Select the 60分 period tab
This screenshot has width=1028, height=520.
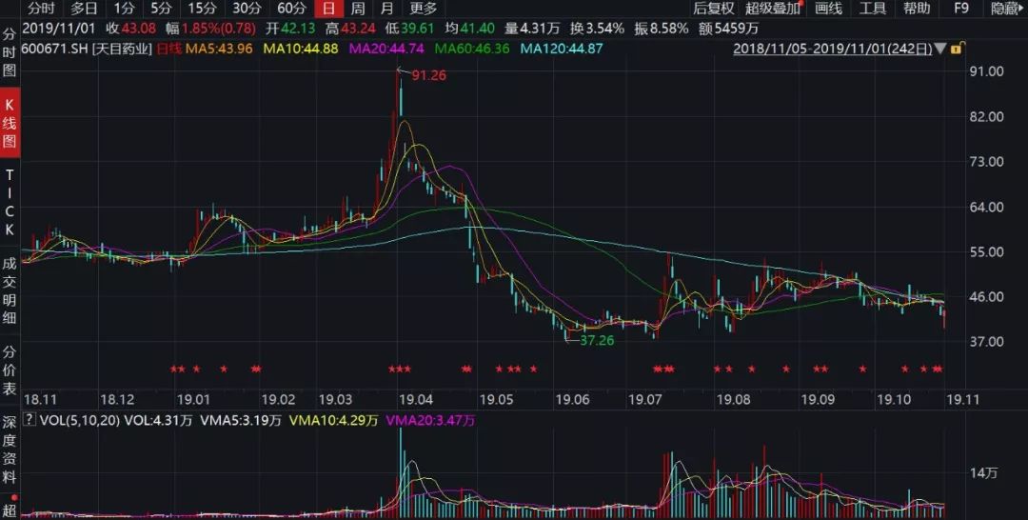292,9
